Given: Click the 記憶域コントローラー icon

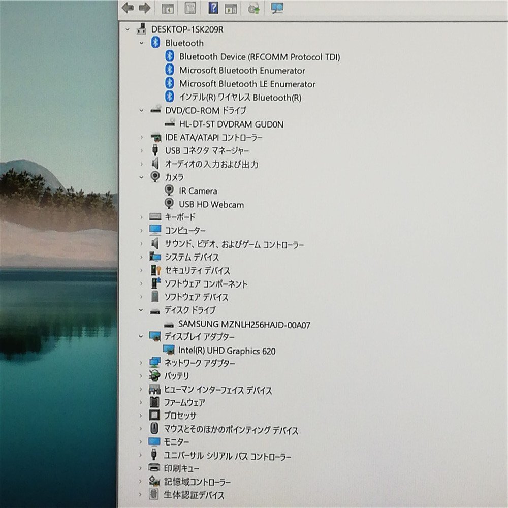Looking at the screenshot, I should tap(154, 481).
